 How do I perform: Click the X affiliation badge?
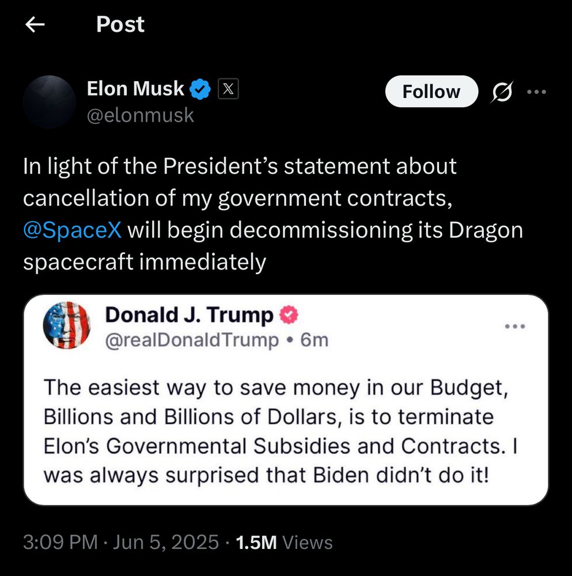click(228, 89)
